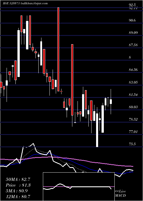This screenshot has height=201, width=143.
Task: Click the 50MA : 82.7 readout
Action: pos(18,179)
